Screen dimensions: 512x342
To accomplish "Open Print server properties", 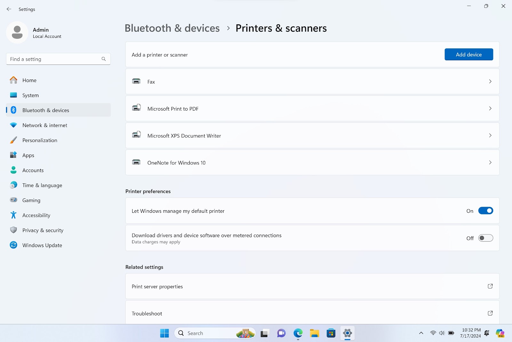I will (312, 286).
